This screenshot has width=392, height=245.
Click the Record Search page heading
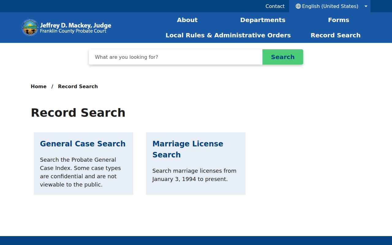tap(78, 113)
